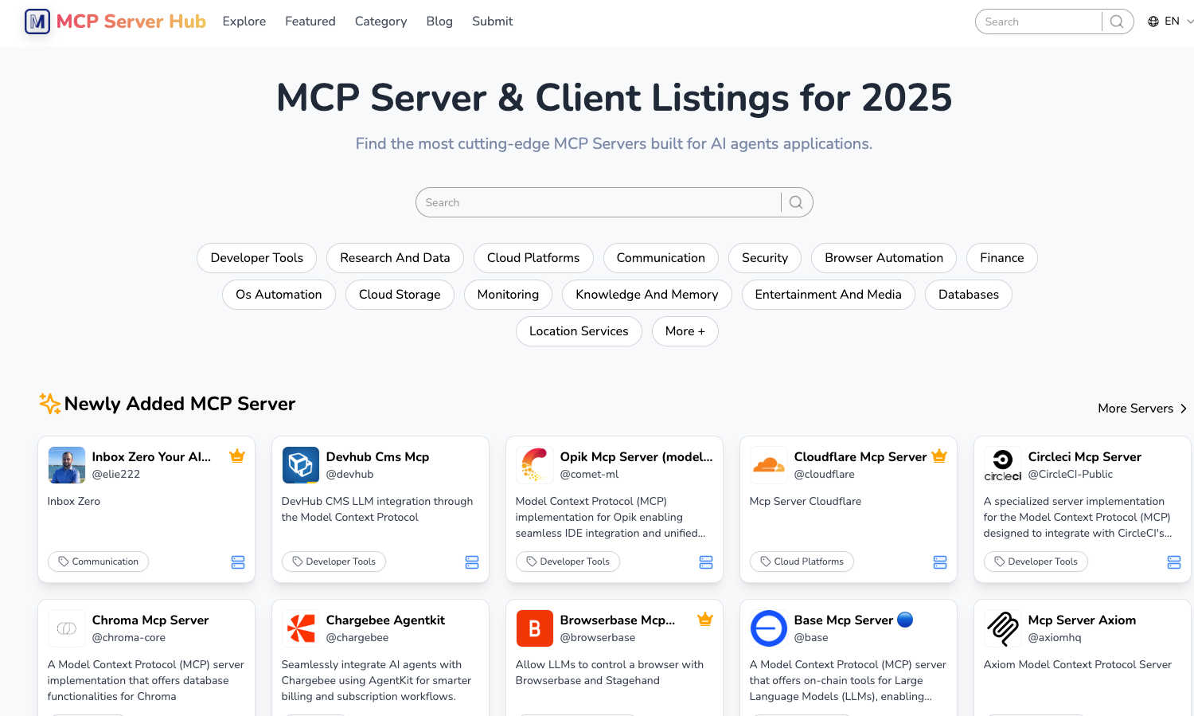Click the header Search input field
Screen dimensions: 1194x716
point(1039,22)
